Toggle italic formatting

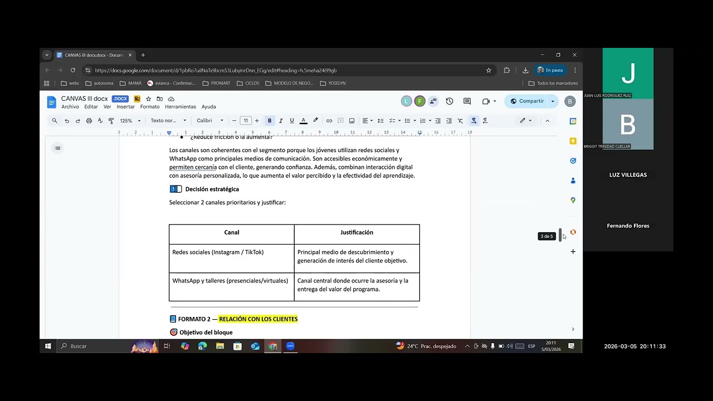[x=281, y=121]
